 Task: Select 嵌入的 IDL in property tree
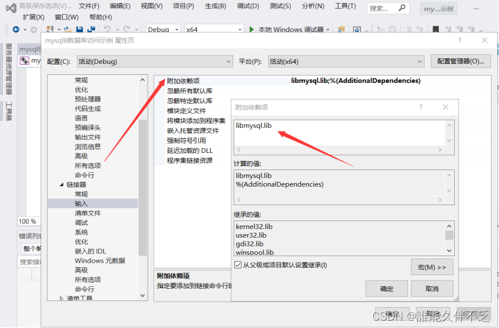coord(90,251)
